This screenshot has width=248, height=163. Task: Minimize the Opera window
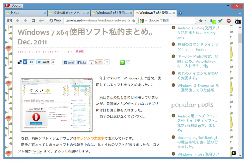221,6
